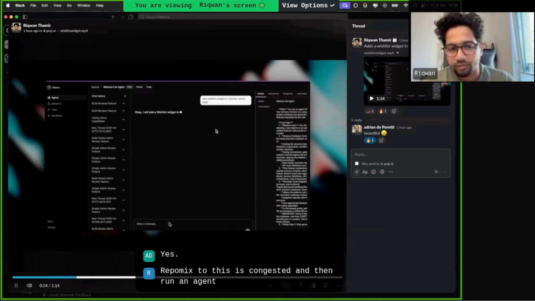Open the File menu
Screen dimensions: 535x301
tap(33, 5)
